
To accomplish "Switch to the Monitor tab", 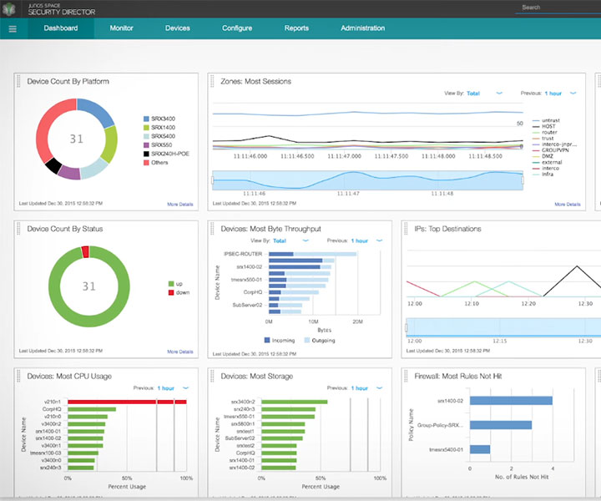I will click(x=121, y=28).
